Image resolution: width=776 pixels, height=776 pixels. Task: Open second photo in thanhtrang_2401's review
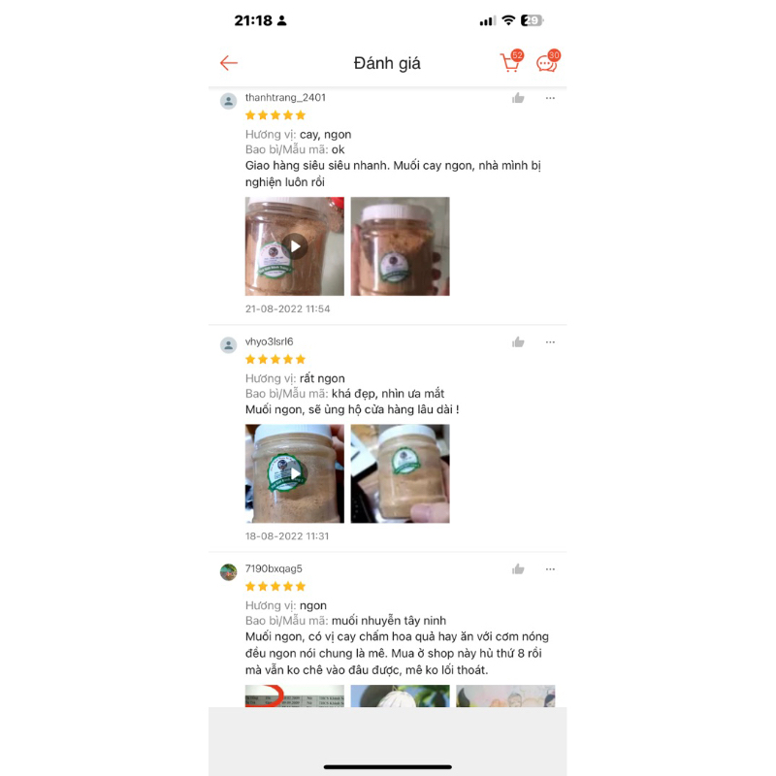click(x=401, y=246)
